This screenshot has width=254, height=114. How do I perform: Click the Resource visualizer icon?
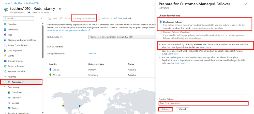click(5, 71)
